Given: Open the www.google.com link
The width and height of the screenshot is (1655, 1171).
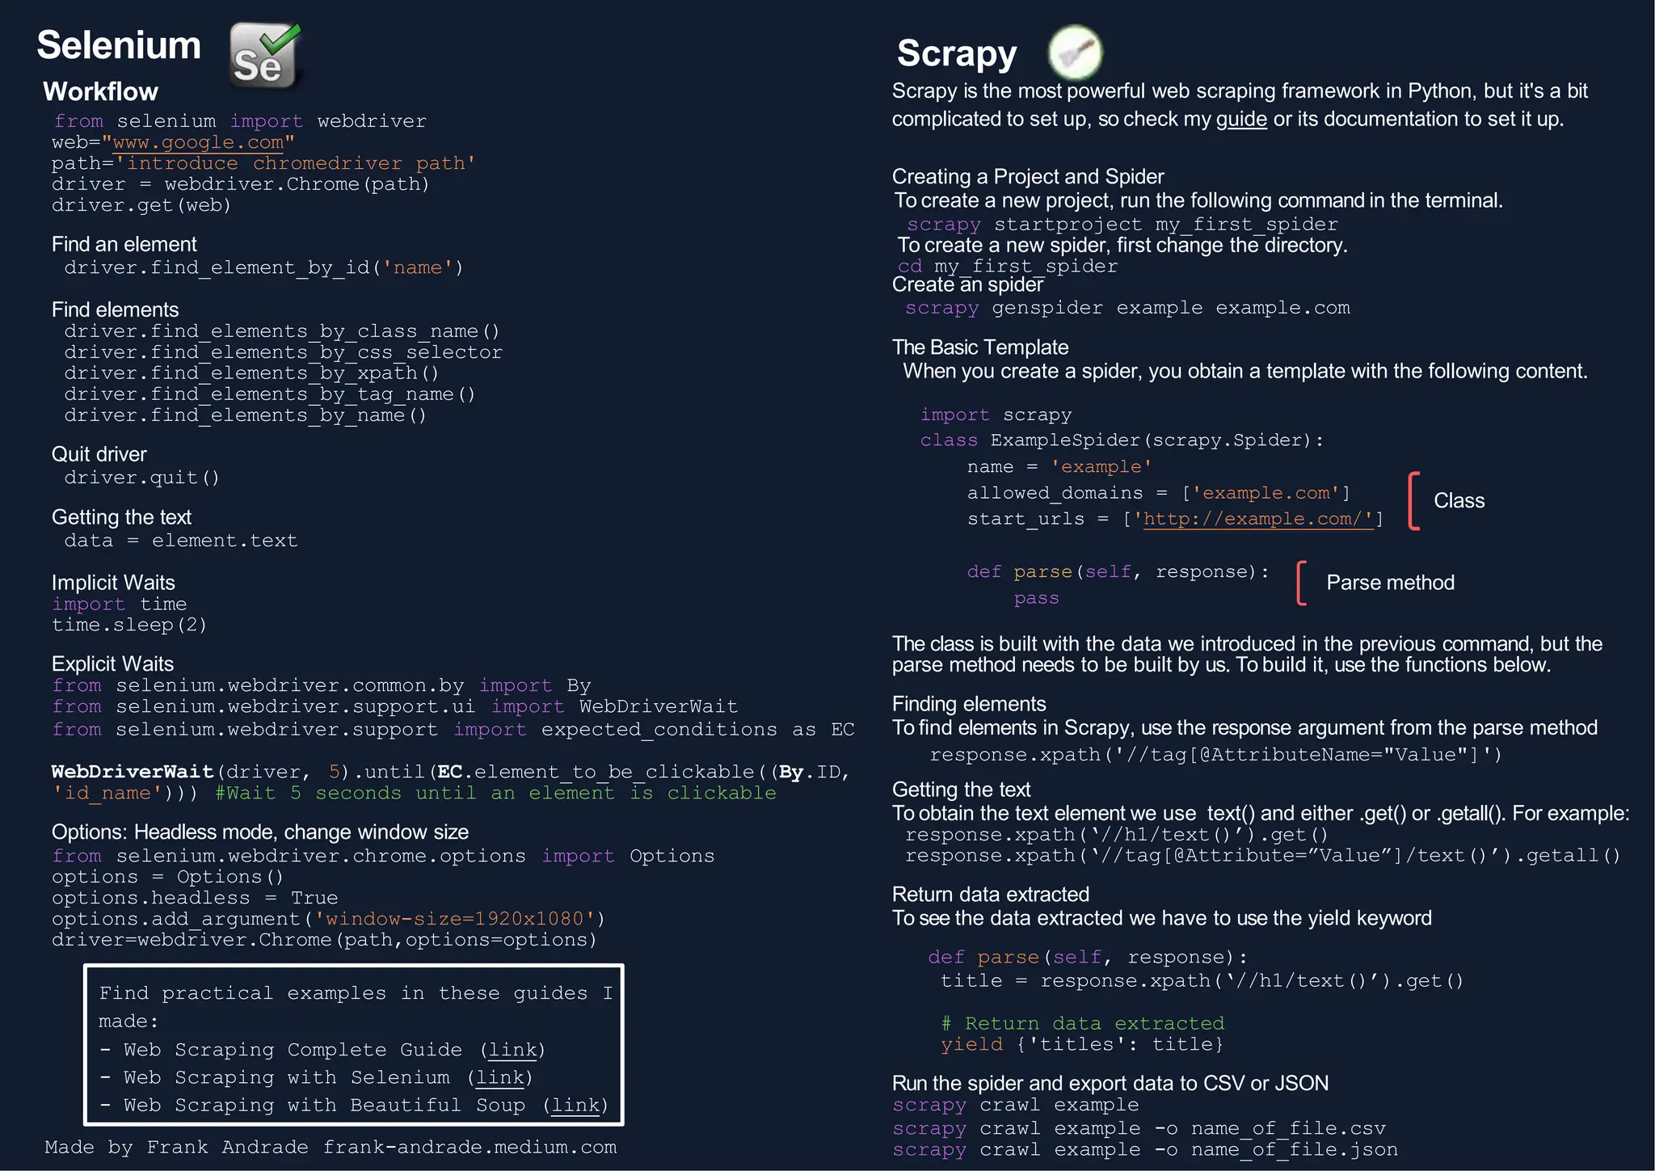Looking at the screenshot, I should tap(198, 142).
